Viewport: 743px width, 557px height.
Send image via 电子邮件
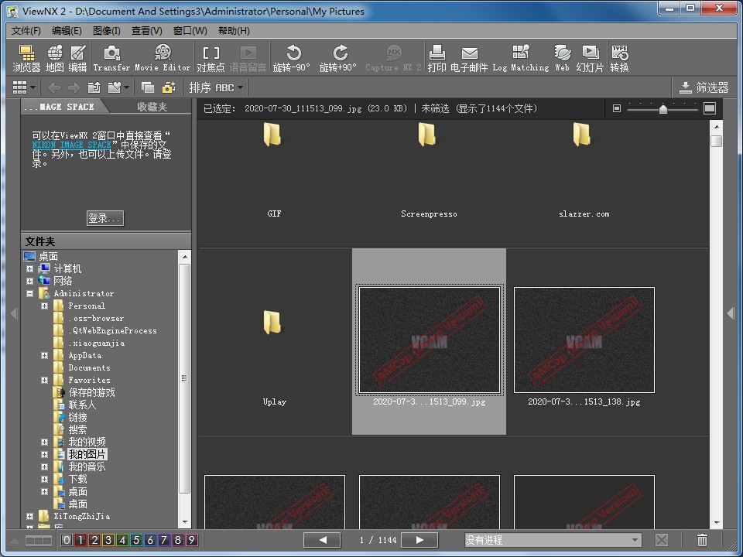click(x=469, y=58)
